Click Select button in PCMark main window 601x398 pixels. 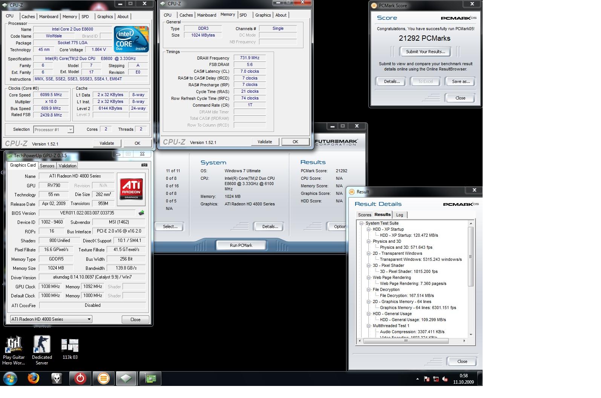pyautogui.click(x=170, y=227)
